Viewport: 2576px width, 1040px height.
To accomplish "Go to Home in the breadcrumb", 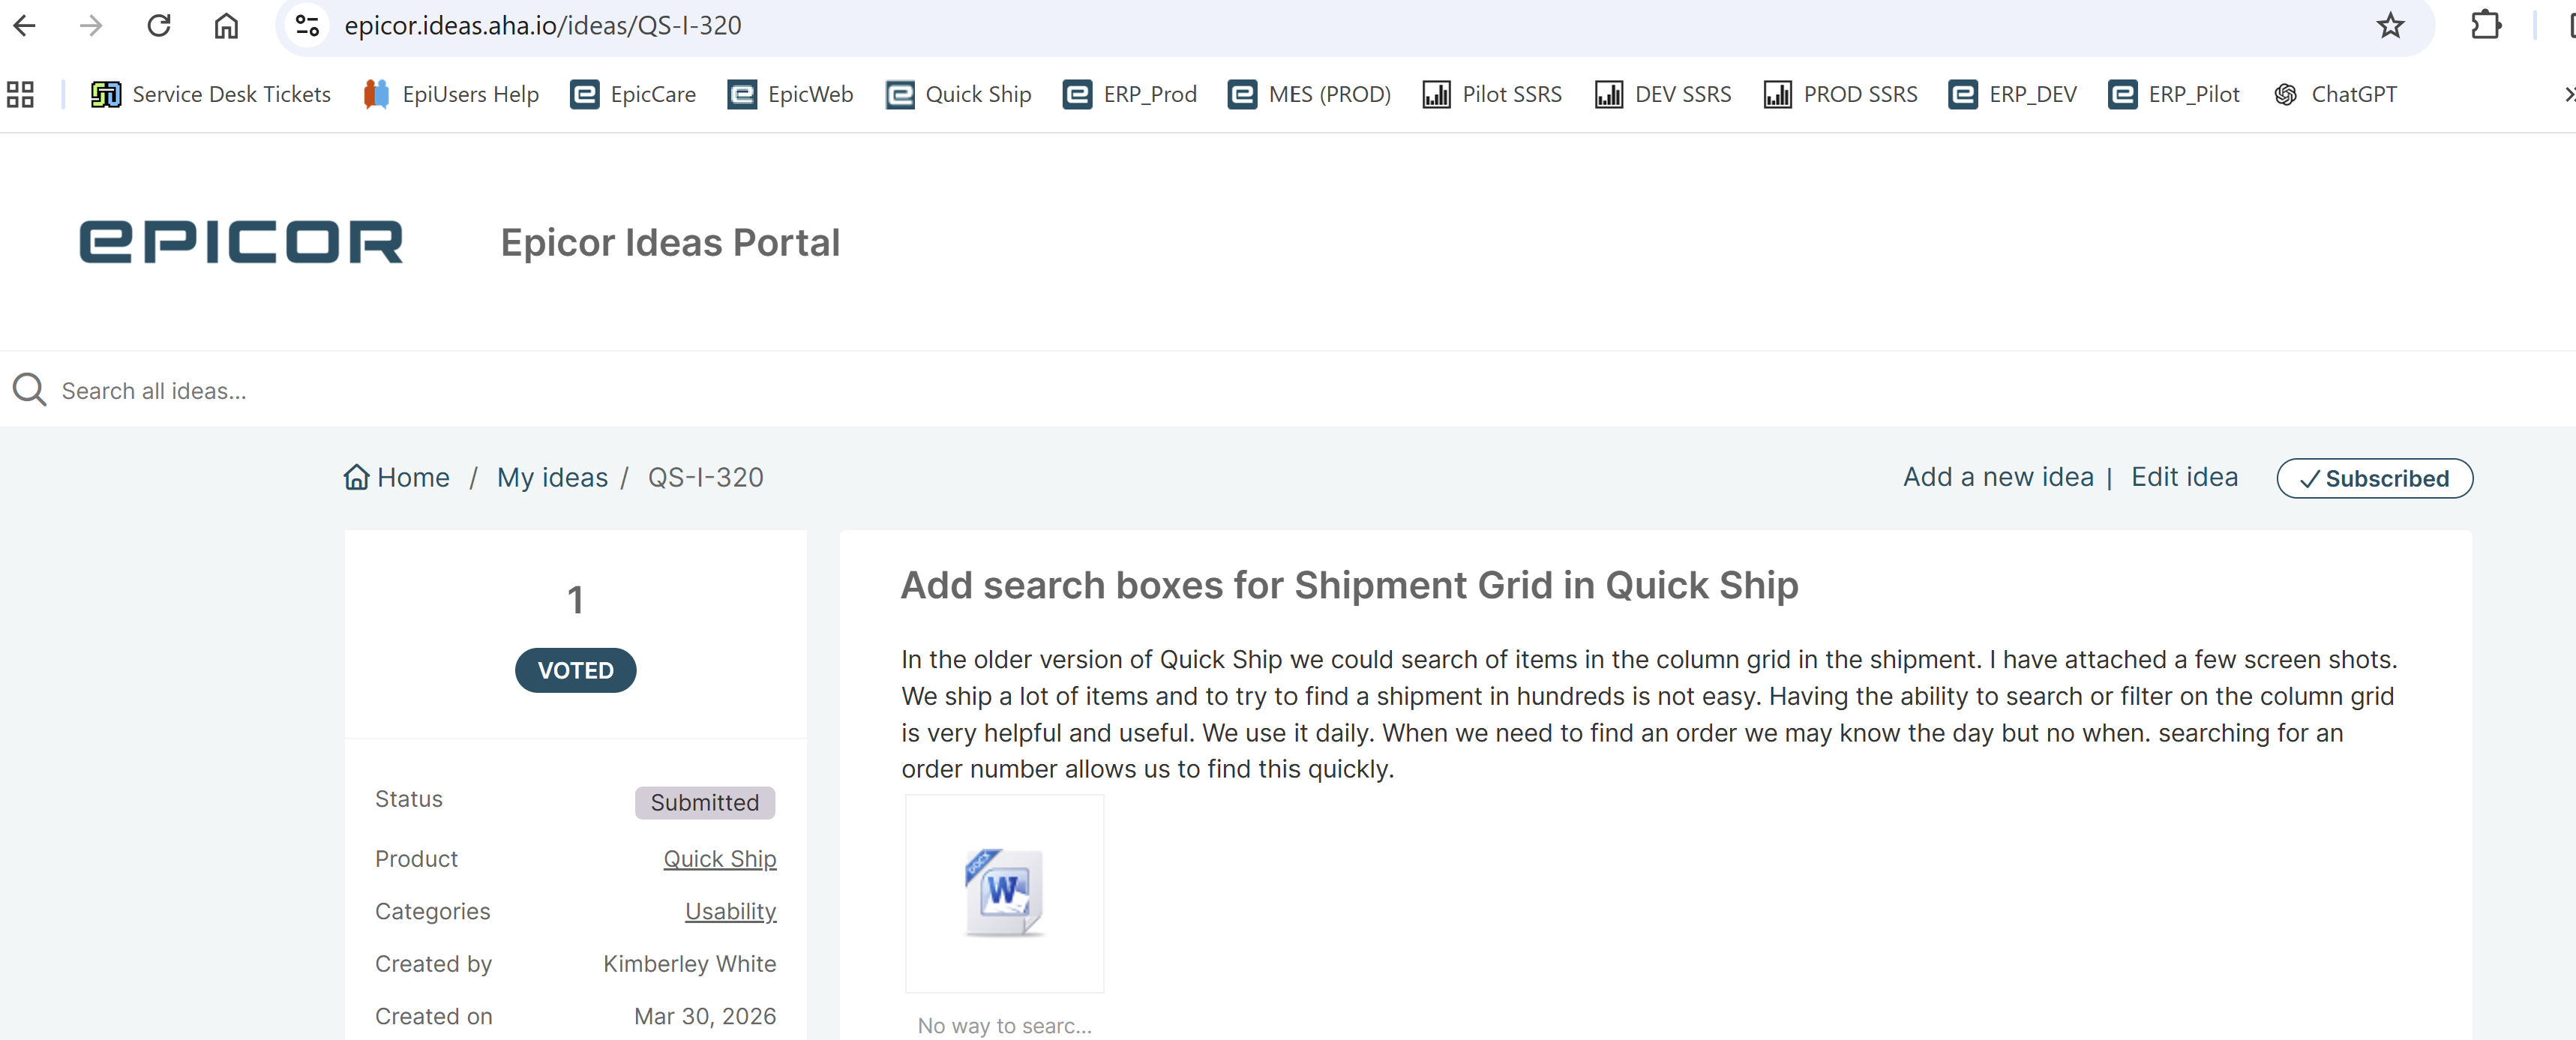I will 397,478.
